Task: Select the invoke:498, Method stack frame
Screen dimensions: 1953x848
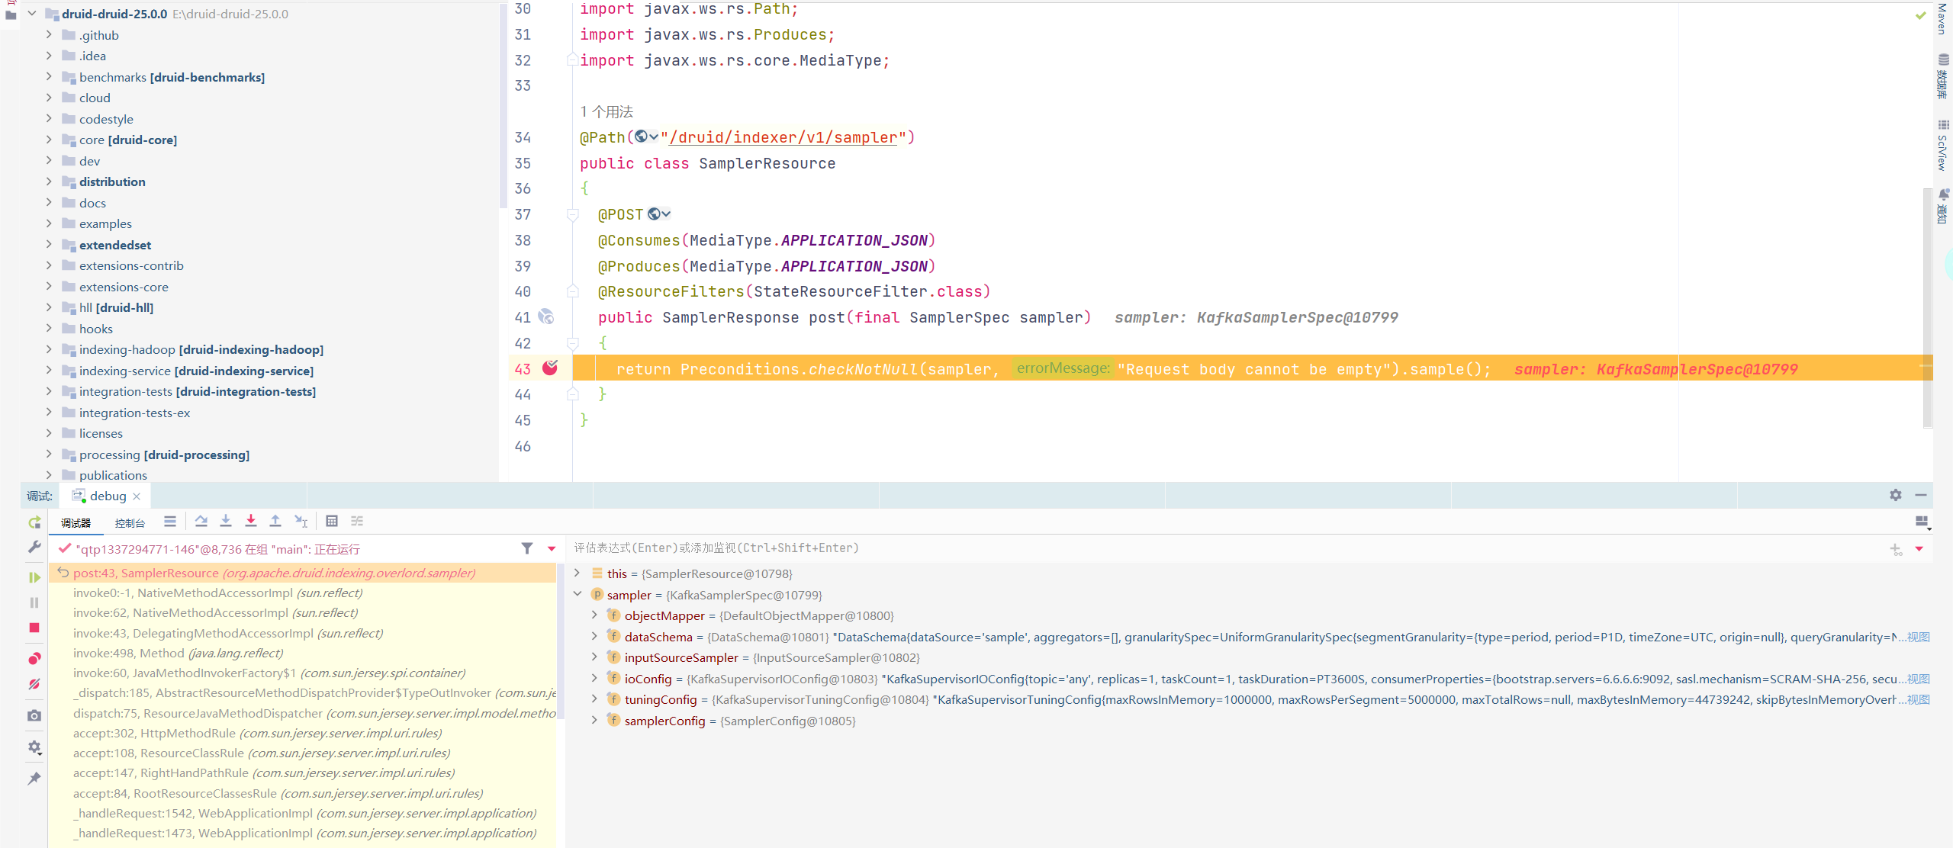Action: click(x=302, y=653)
